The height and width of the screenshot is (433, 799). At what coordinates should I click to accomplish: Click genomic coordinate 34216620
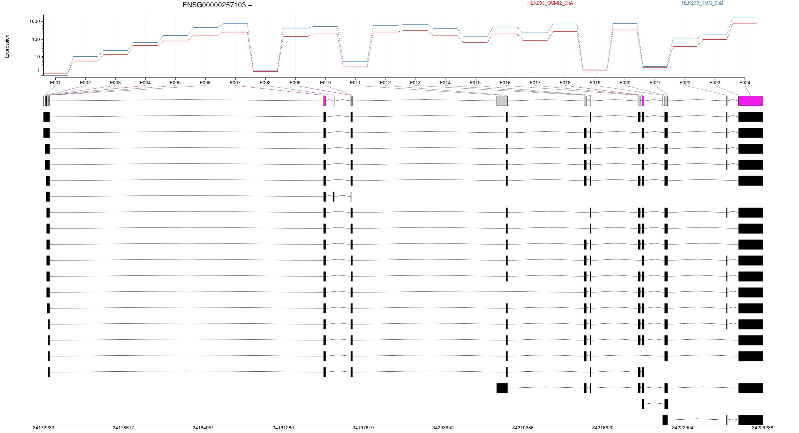point(603,428)
